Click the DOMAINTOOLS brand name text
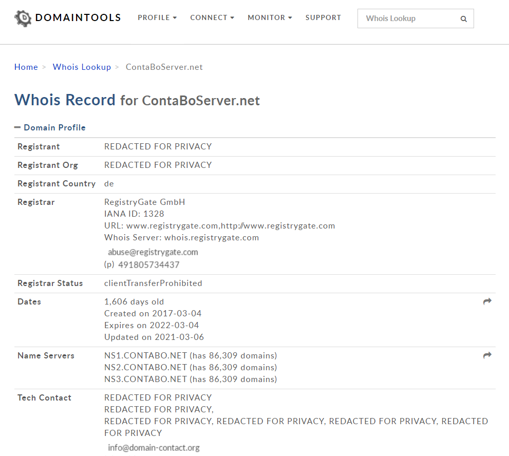Viewport: 509px width, 456px height. (x=78, y=17)
